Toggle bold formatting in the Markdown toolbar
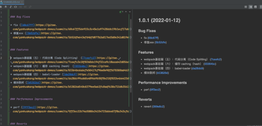 1,7
